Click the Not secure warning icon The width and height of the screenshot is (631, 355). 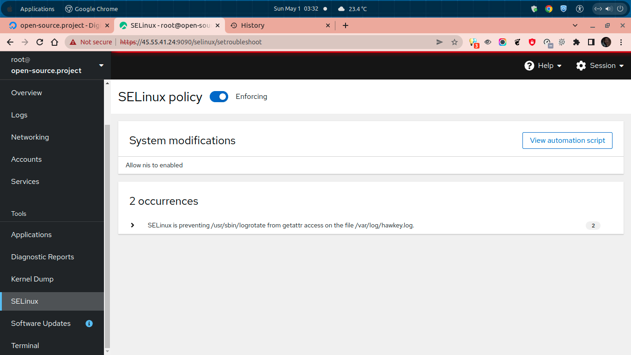click(x=73, y=42)
